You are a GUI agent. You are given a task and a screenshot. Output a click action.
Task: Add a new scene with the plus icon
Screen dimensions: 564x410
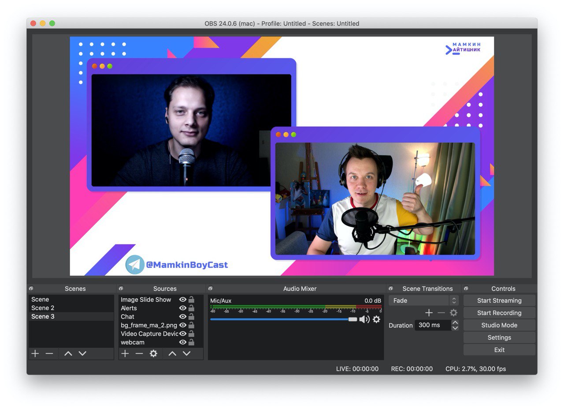pos(35,354)
